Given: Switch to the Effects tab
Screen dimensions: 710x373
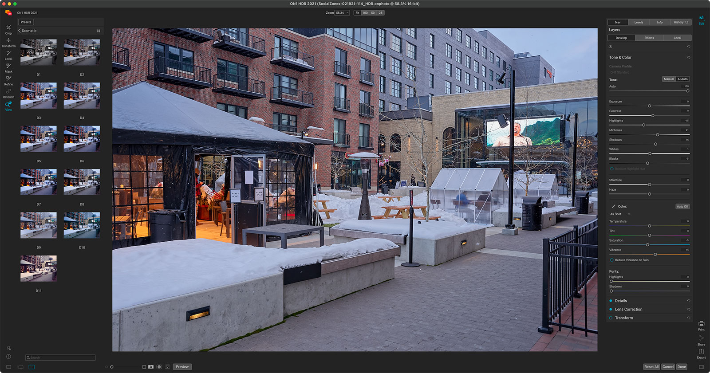Looking at the screenshot, I should click(649, 38).
